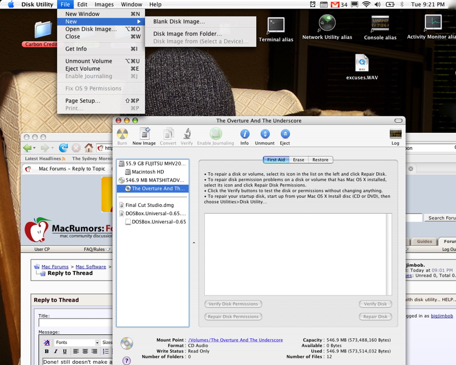Open the Console alias desktop icon
Screen dimensions: 456x365
click(380, 23)
